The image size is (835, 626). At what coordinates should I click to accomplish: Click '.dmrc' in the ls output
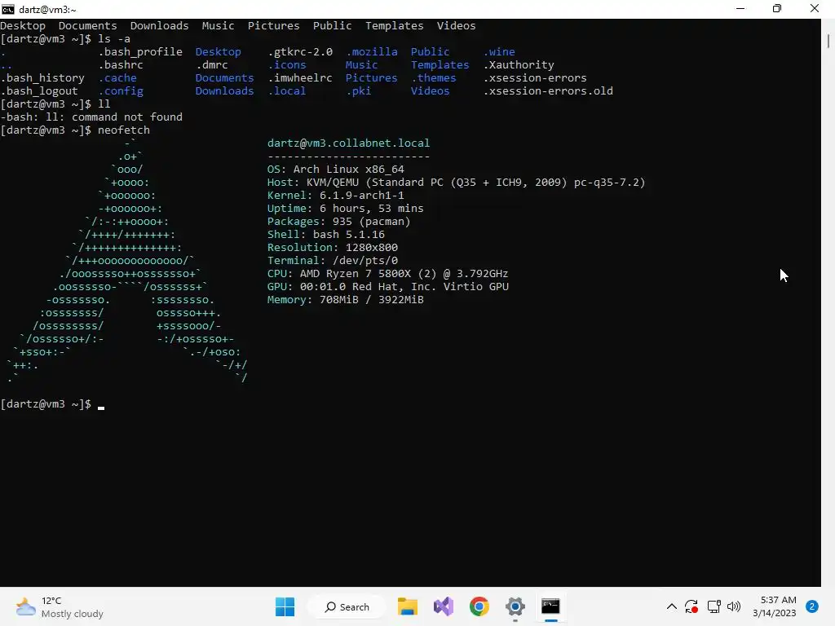point(211,65)
